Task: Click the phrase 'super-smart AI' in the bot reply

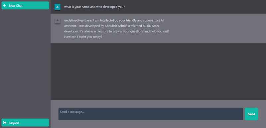Action: pyautogui.click(x=154, y=21)
